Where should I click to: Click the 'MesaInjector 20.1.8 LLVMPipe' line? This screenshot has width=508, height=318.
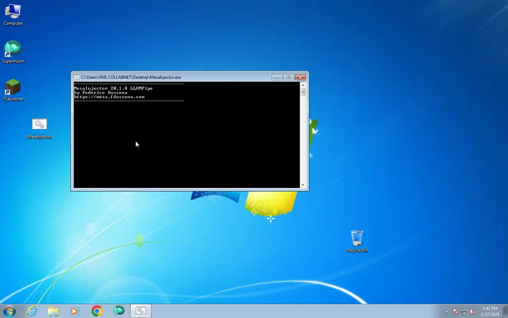pyautogui.click(x=113, y=88)
